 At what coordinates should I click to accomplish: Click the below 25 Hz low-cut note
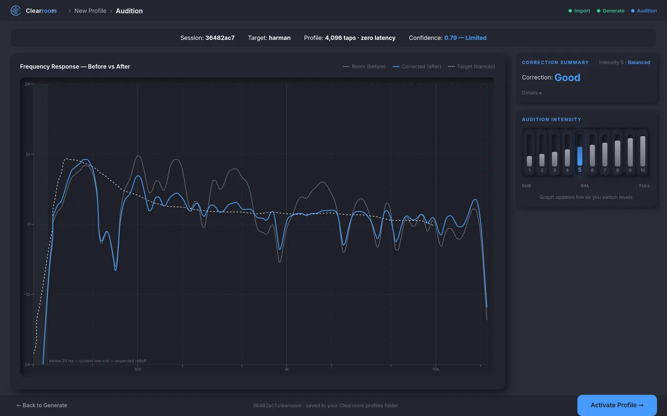coord(98,361)
